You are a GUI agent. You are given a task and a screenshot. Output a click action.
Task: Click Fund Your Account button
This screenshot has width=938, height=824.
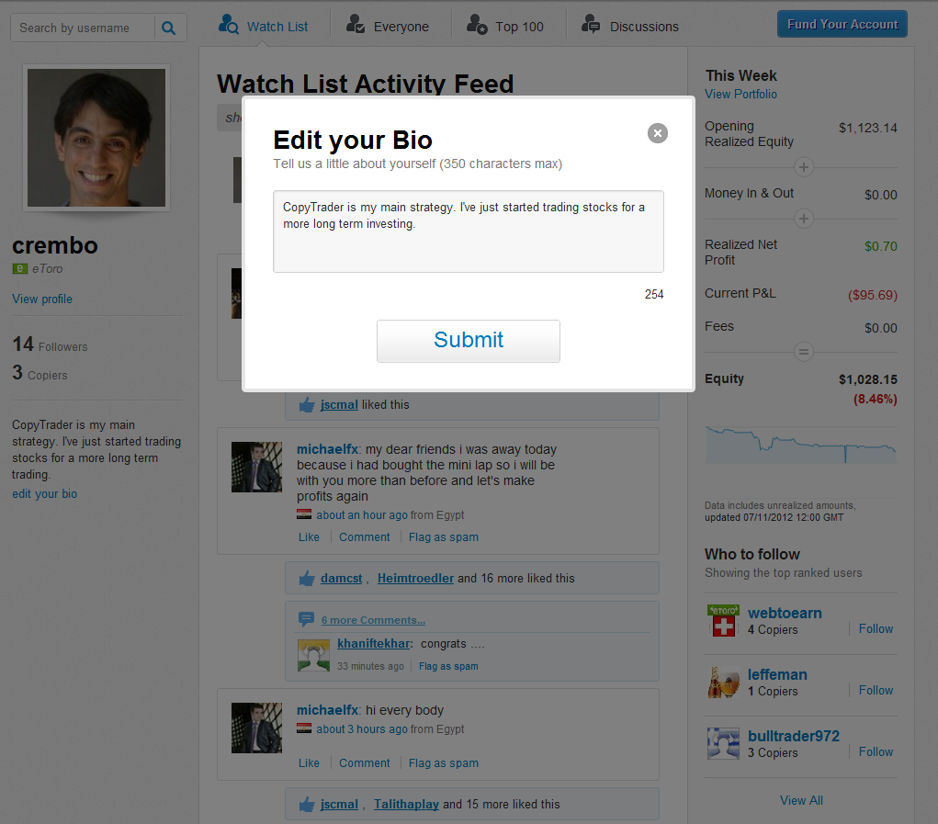coord(842,24)
